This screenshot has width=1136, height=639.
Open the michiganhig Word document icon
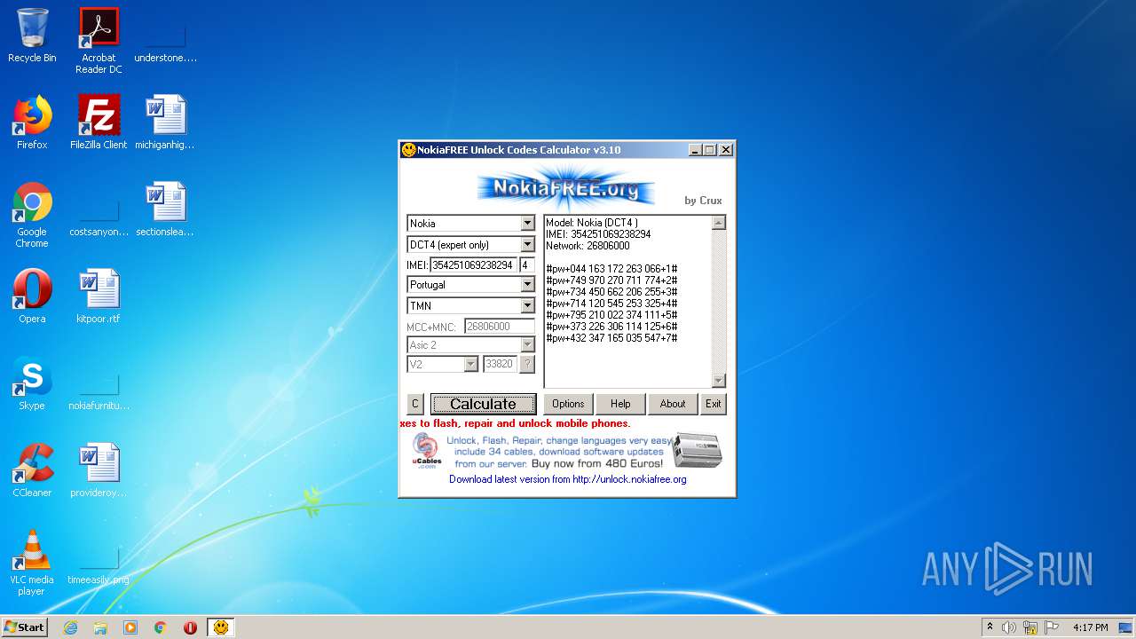165,122
